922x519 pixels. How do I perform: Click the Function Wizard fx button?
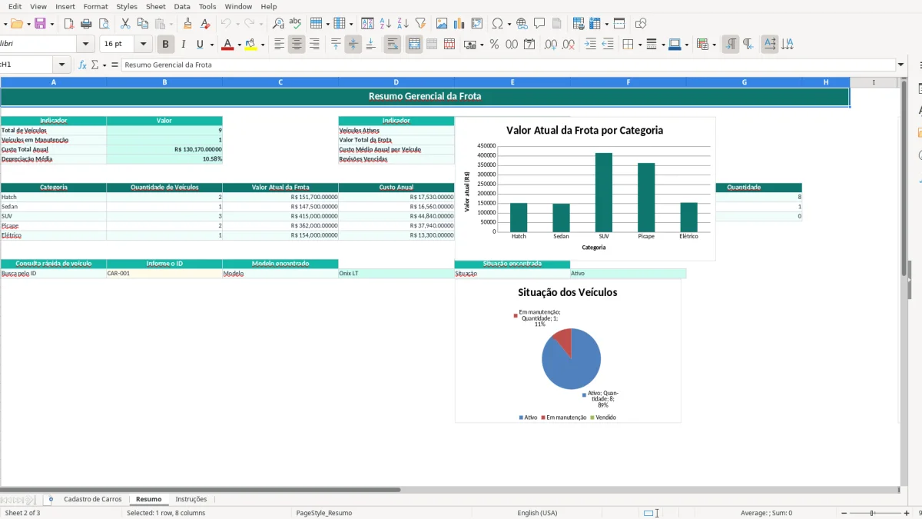coord(83,65)
